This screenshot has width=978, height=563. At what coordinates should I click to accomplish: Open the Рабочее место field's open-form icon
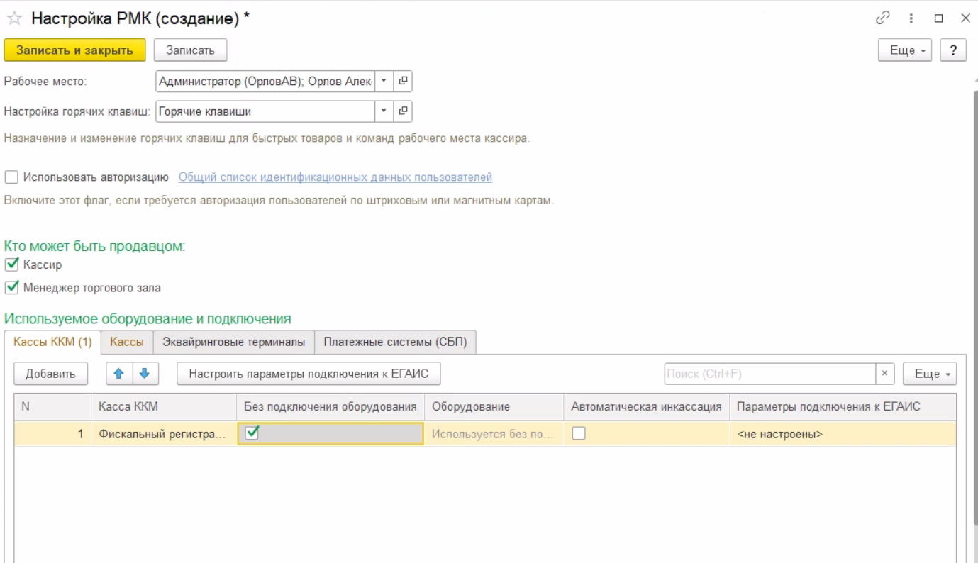pyautogui.click(x=403, y=82)
